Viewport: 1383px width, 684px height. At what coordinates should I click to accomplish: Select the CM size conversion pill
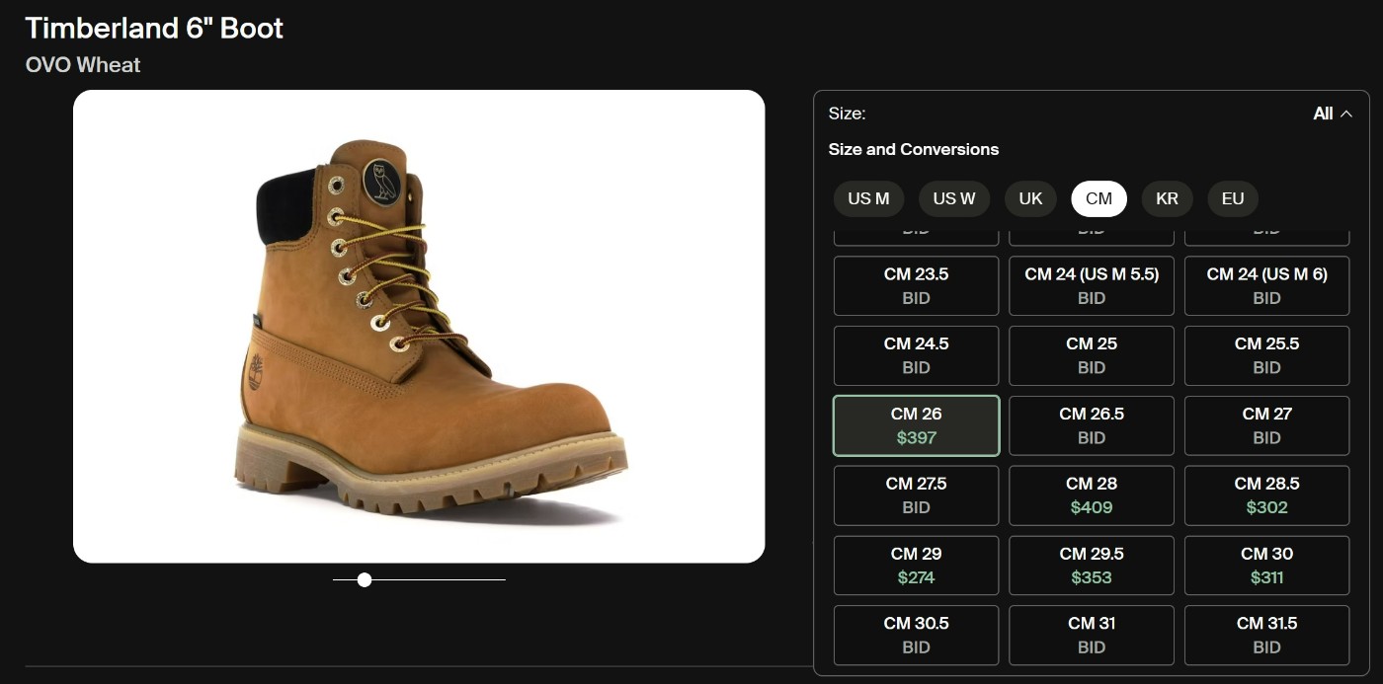tap(1098, 198)
